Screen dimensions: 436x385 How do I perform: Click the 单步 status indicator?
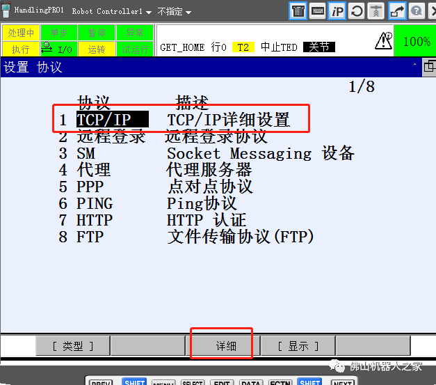click(58, 33)
